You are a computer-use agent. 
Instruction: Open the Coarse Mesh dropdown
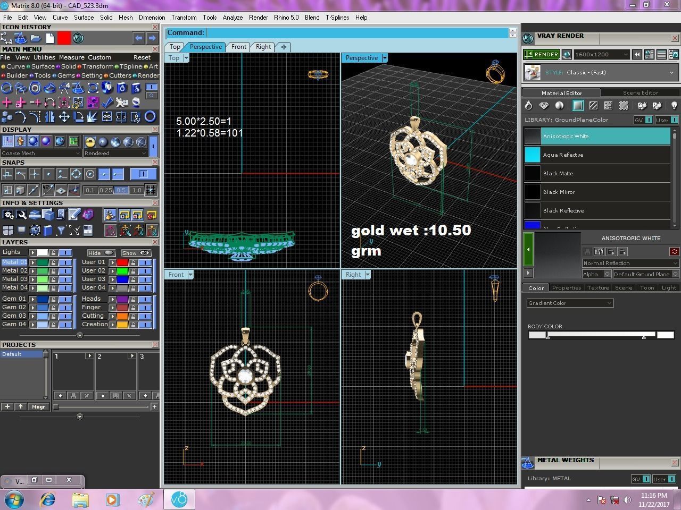point(41,153)
